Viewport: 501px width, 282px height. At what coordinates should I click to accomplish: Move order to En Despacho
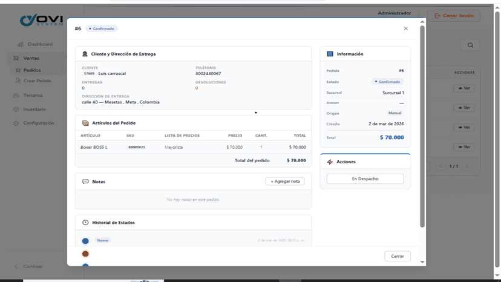tap(365, 179)
